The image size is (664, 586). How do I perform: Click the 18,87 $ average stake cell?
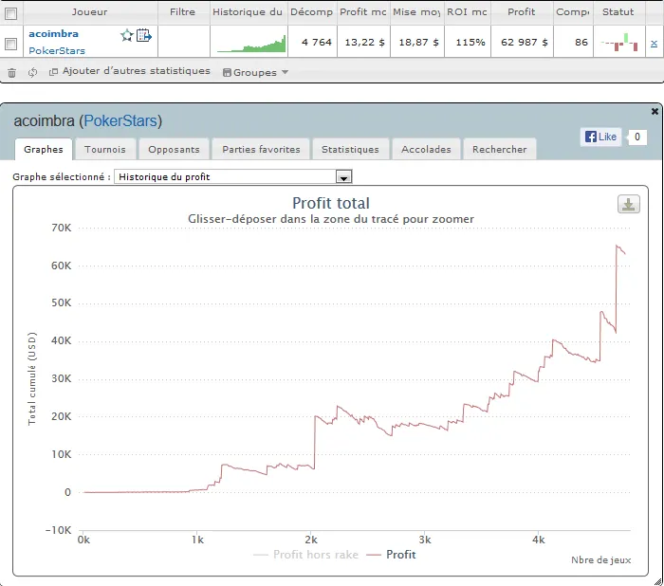click(419, 43)
